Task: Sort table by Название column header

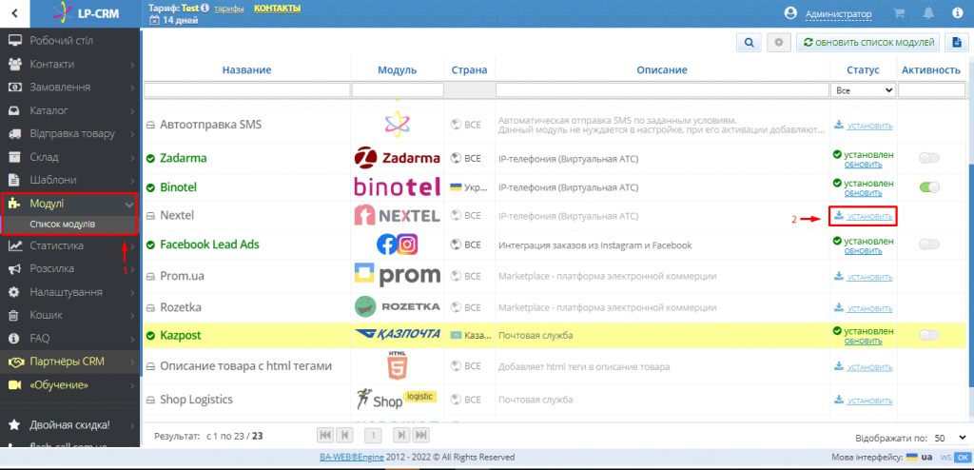Action: [x=246, y=70]
